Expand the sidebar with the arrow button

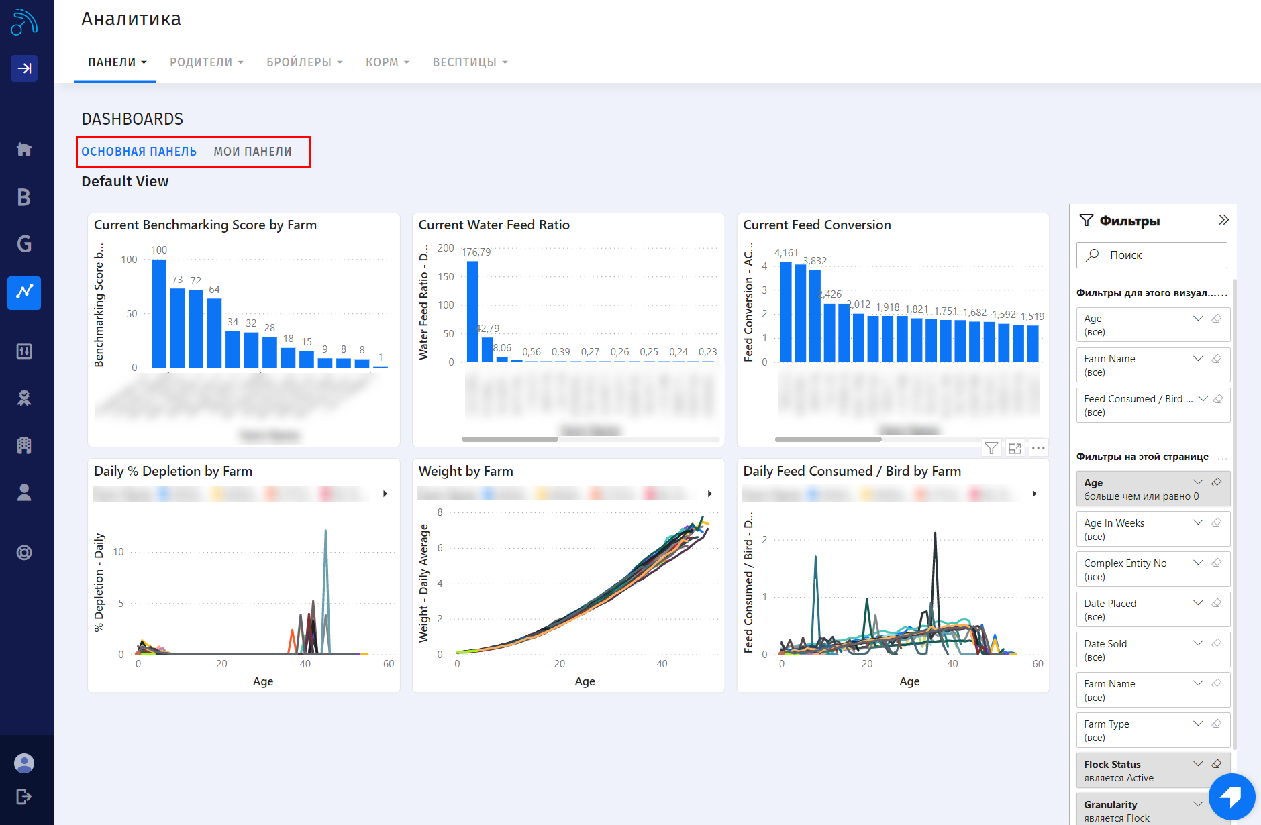[24, 68]
